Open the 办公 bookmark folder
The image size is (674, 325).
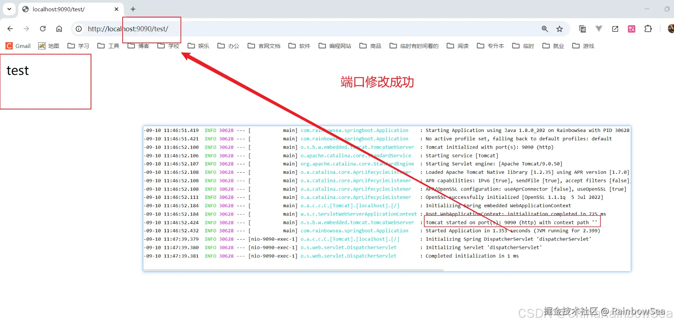[x=229, y=46]
